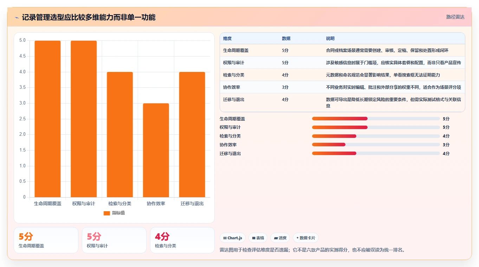Click the 2.5 tick on the chart y-axis

[x=22, y=119]
